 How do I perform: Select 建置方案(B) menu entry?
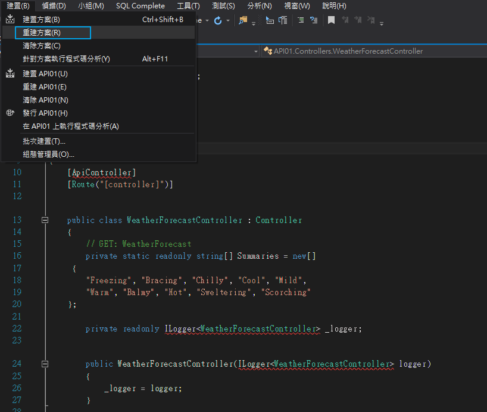[98, 19]
